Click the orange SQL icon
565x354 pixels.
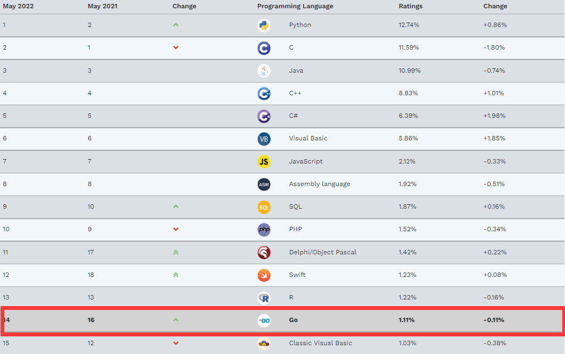263,207
